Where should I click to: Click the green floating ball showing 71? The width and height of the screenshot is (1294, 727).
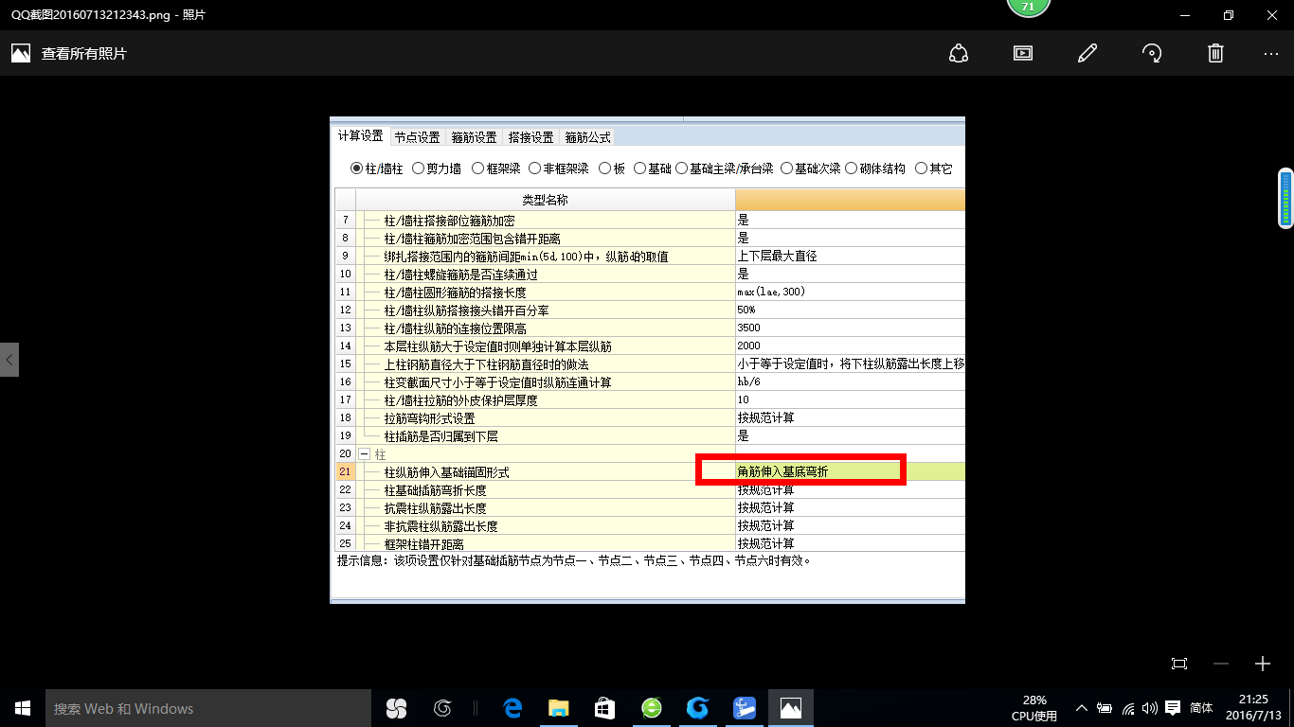coord(1027,9)
